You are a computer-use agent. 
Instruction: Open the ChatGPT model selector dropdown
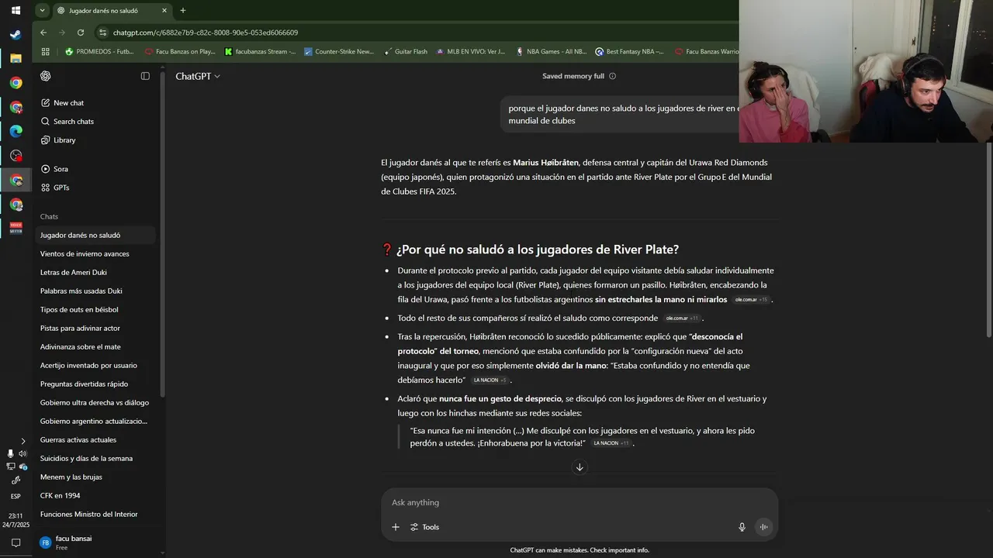click(198, 76)
